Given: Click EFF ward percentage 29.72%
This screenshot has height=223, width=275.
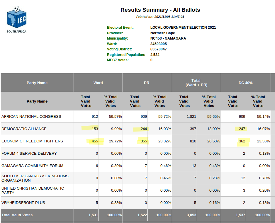Looking at the screenshot, I should pos(115,141).
